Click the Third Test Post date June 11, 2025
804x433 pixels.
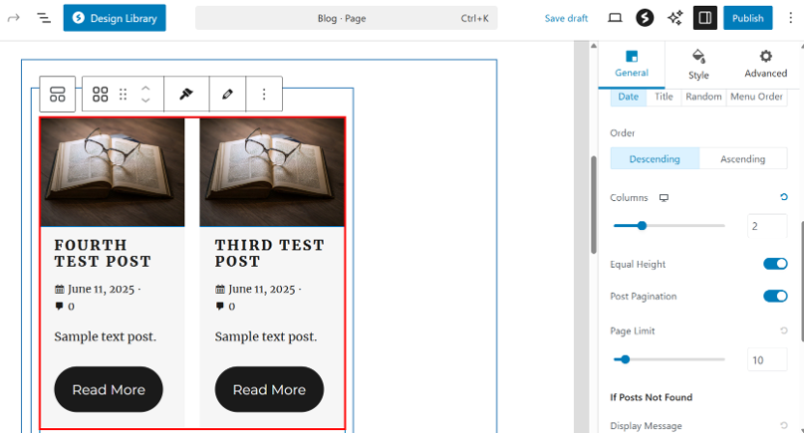click(x=261, y=289)
